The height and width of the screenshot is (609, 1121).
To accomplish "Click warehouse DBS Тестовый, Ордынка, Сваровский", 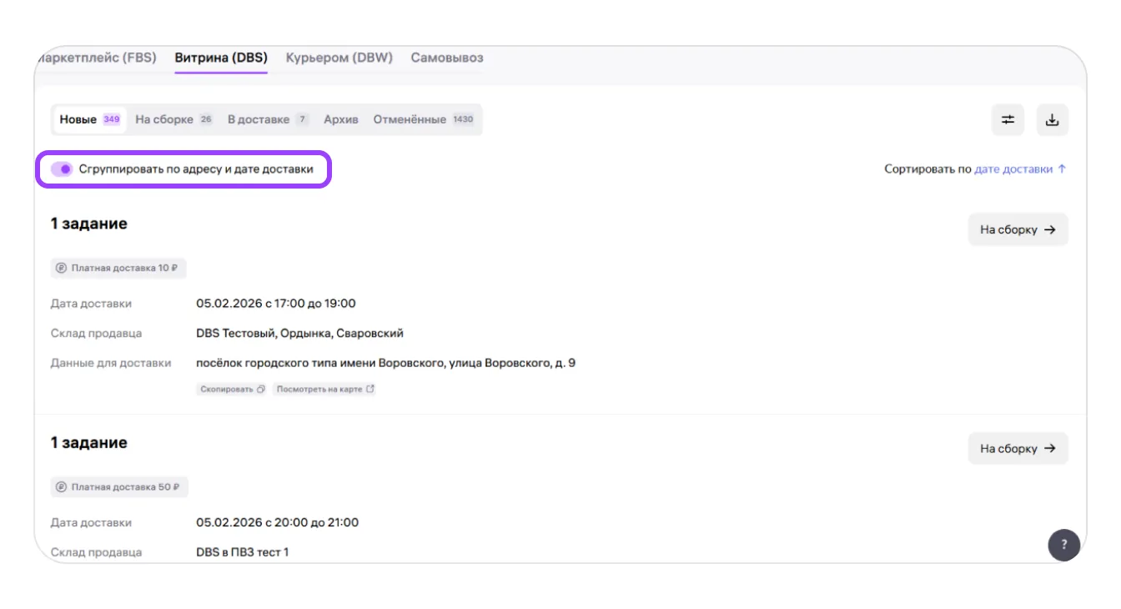I will point(300,334).
